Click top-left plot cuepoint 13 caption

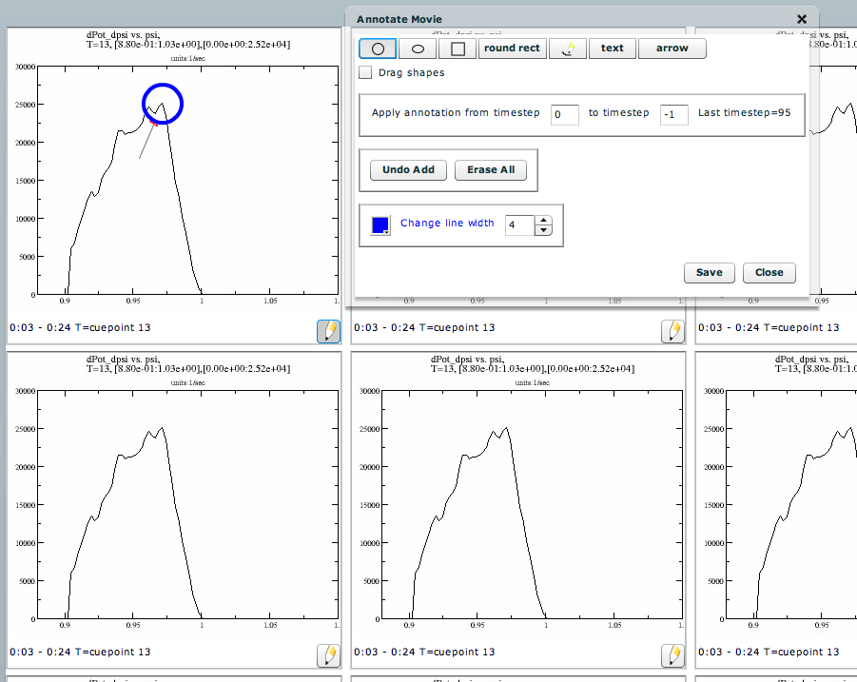click(x=80, y=327)
